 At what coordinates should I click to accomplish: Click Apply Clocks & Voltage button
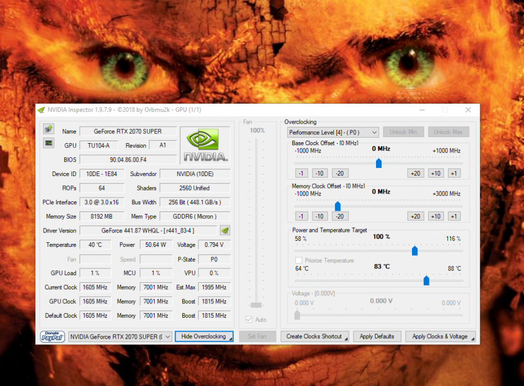click(440, 337)
